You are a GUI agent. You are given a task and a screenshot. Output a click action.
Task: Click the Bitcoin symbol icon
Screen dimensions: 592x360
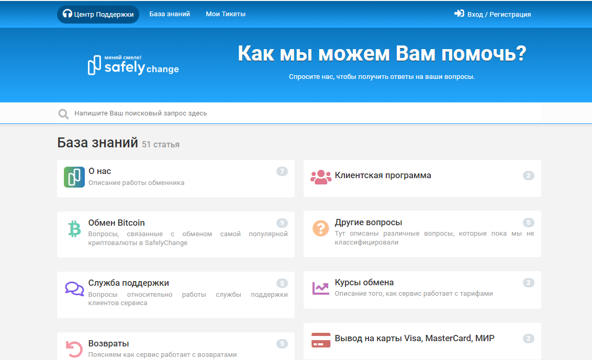click(74, 229)
